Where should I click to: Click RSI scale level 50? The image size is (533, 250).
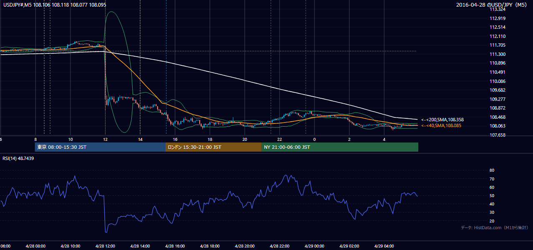(x=492, y=195)
